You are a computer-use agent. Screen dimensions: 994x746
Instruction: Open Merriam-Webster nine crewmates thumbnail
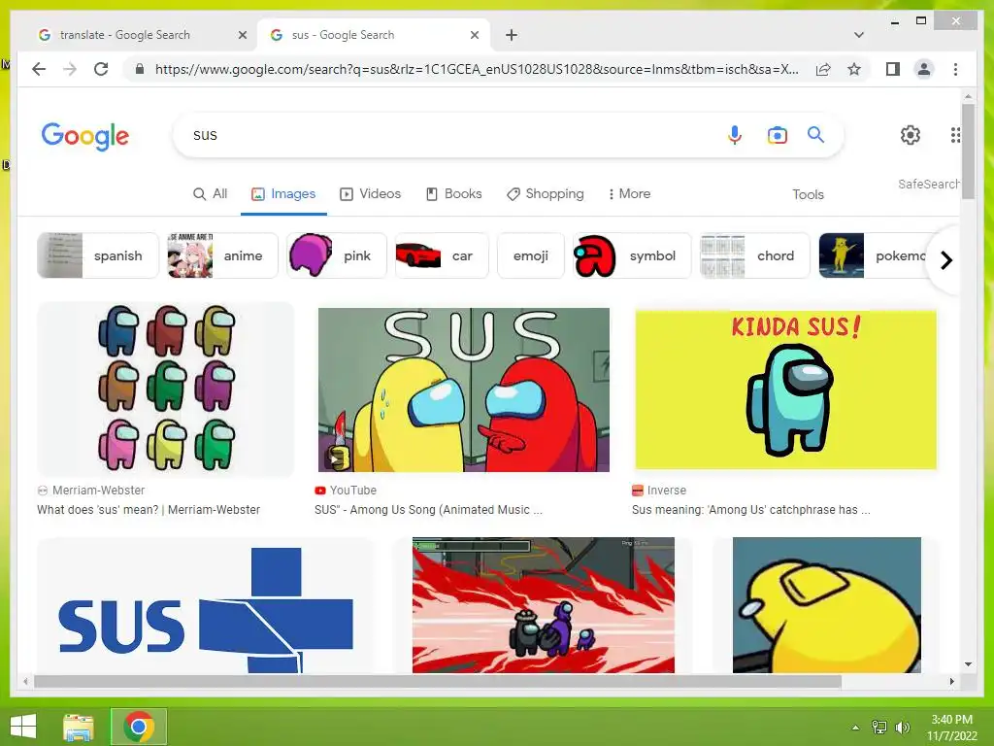click(165, 389)
